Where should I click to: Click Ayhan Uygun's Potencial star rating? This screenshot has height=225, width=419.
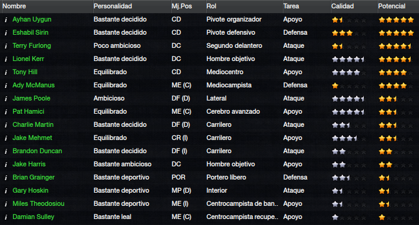click(x=396, y=20)
